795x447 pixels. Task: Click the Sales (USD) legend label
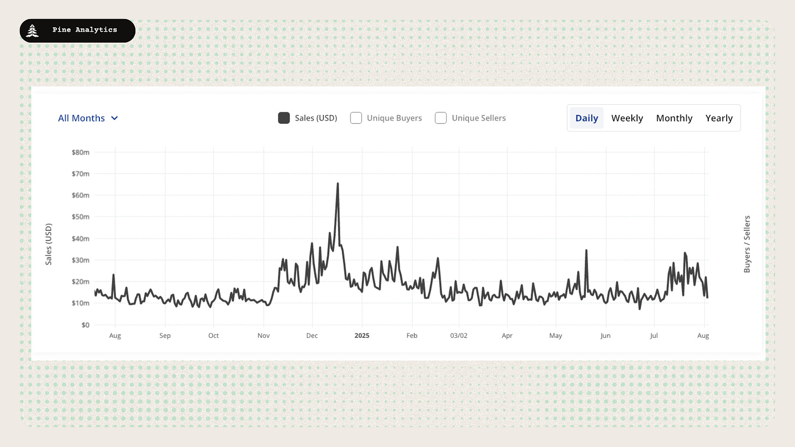316,118
